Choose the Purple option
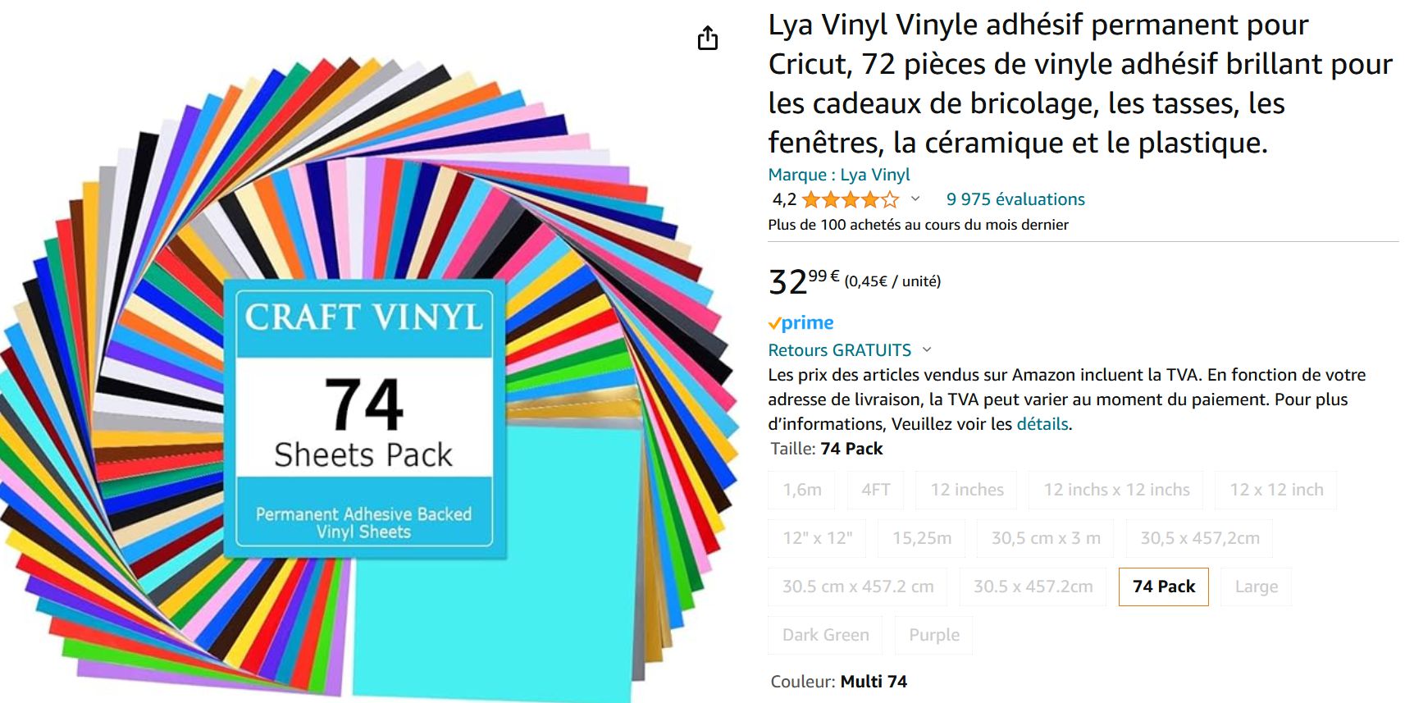 934,635
